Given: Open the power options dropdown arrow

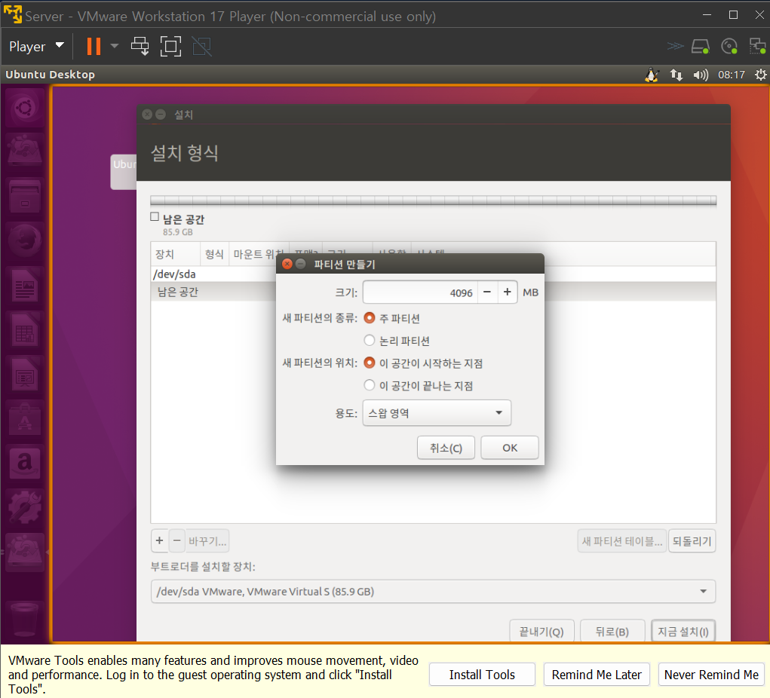Looking at the screenshot, I should coord(115,46).
